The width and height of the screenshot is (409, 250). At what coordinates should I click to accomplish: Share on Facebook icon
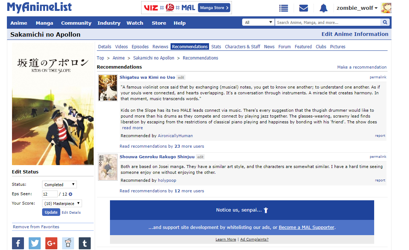[18, 243]
